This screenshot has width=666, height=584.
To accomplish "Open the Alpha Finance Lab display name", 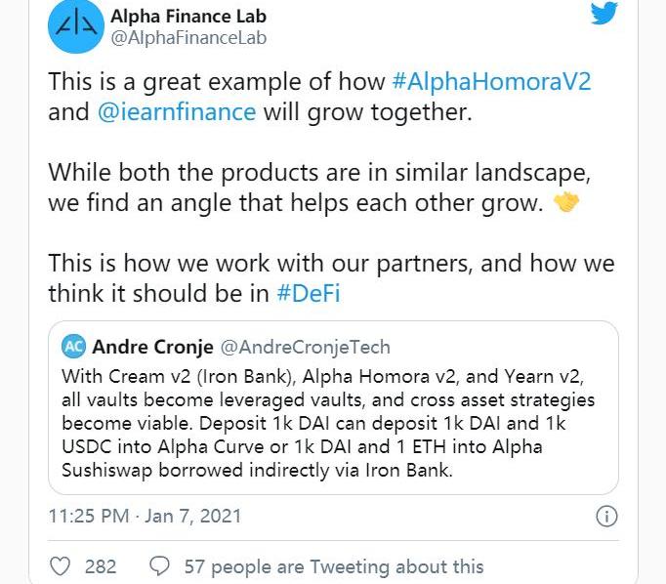I will 188,16.
